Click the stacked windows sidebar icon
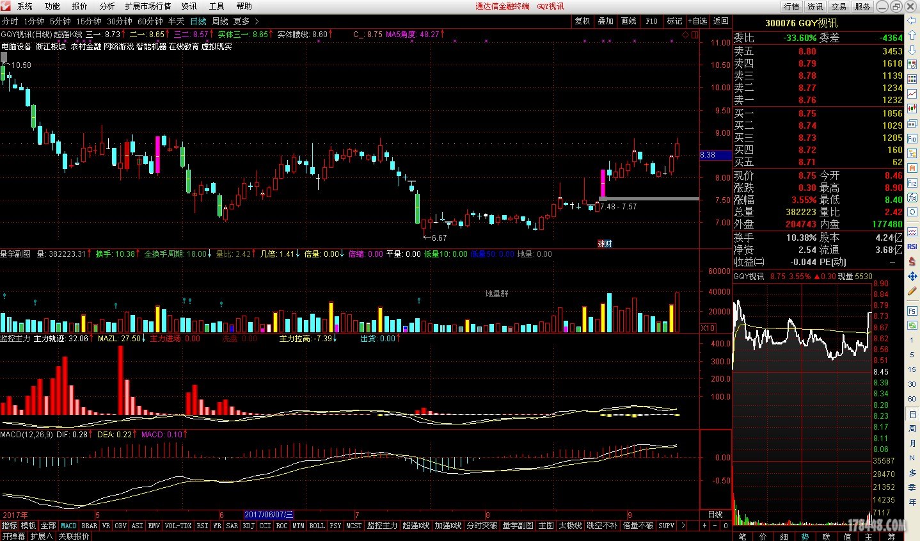 [912, 124]
